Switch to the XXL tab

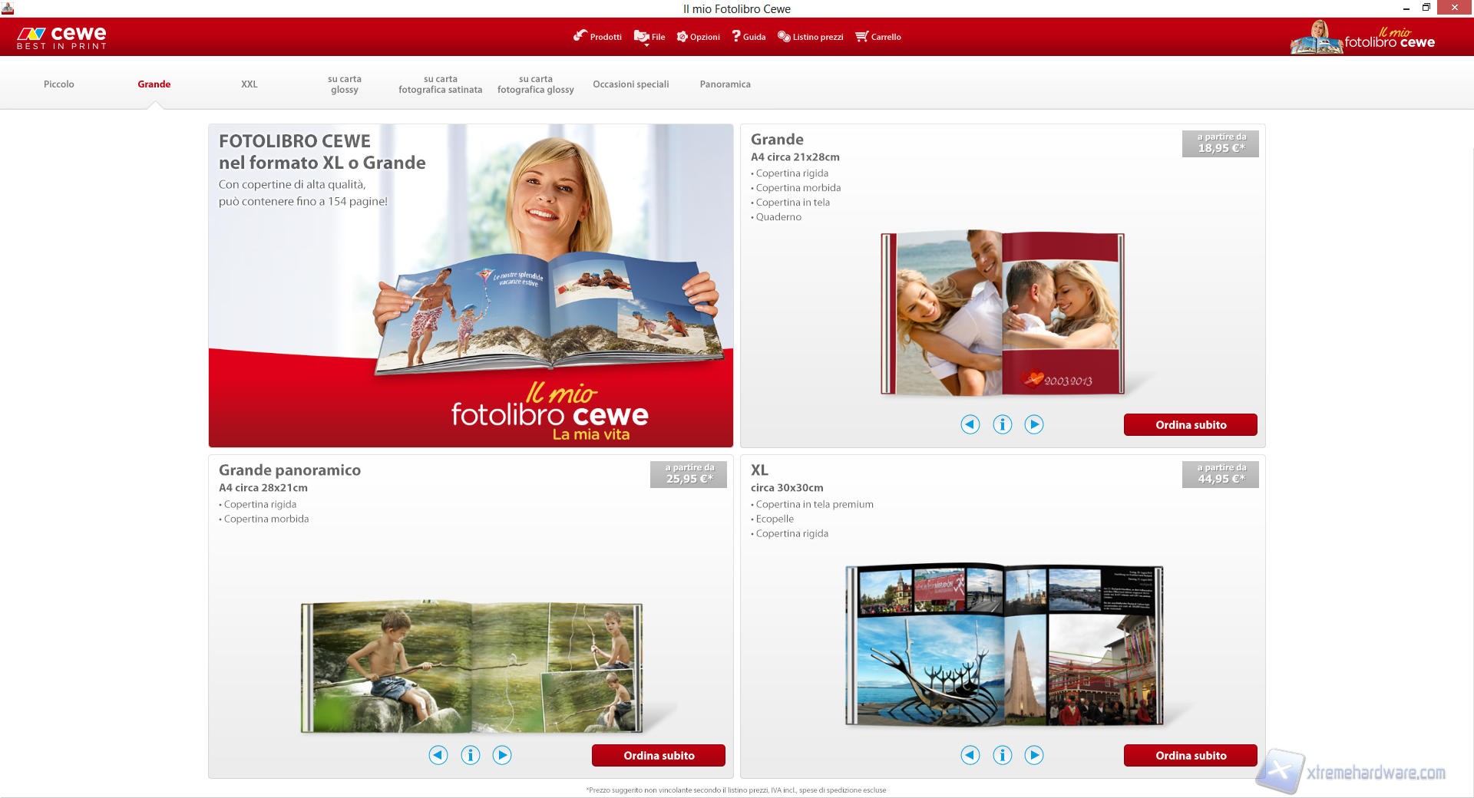tap(250, 84)
